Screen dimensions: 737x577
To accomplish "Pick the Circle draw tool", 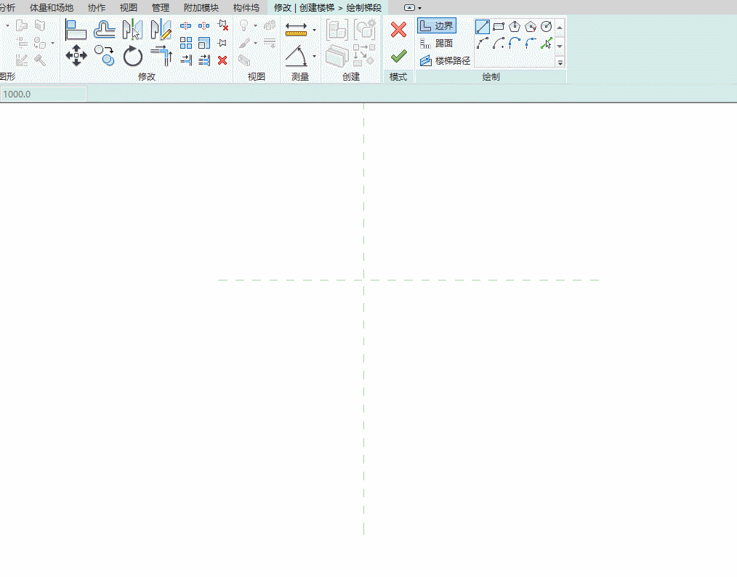I will coord(546,26).
